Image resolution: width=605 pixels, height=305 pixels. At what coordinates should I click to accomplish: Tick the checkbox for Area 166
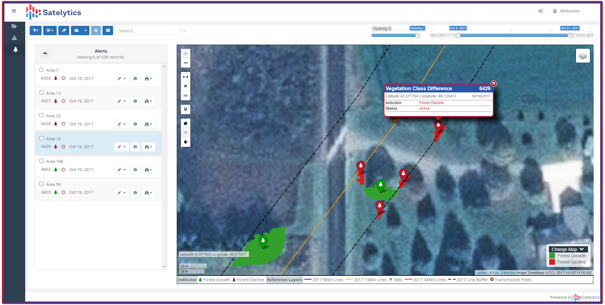[x=42, y=161]
